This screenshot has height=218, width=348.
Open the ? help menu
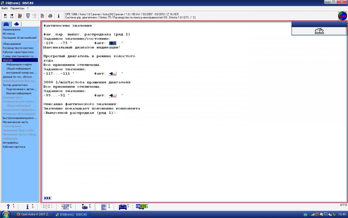click(x=28, y=8)
